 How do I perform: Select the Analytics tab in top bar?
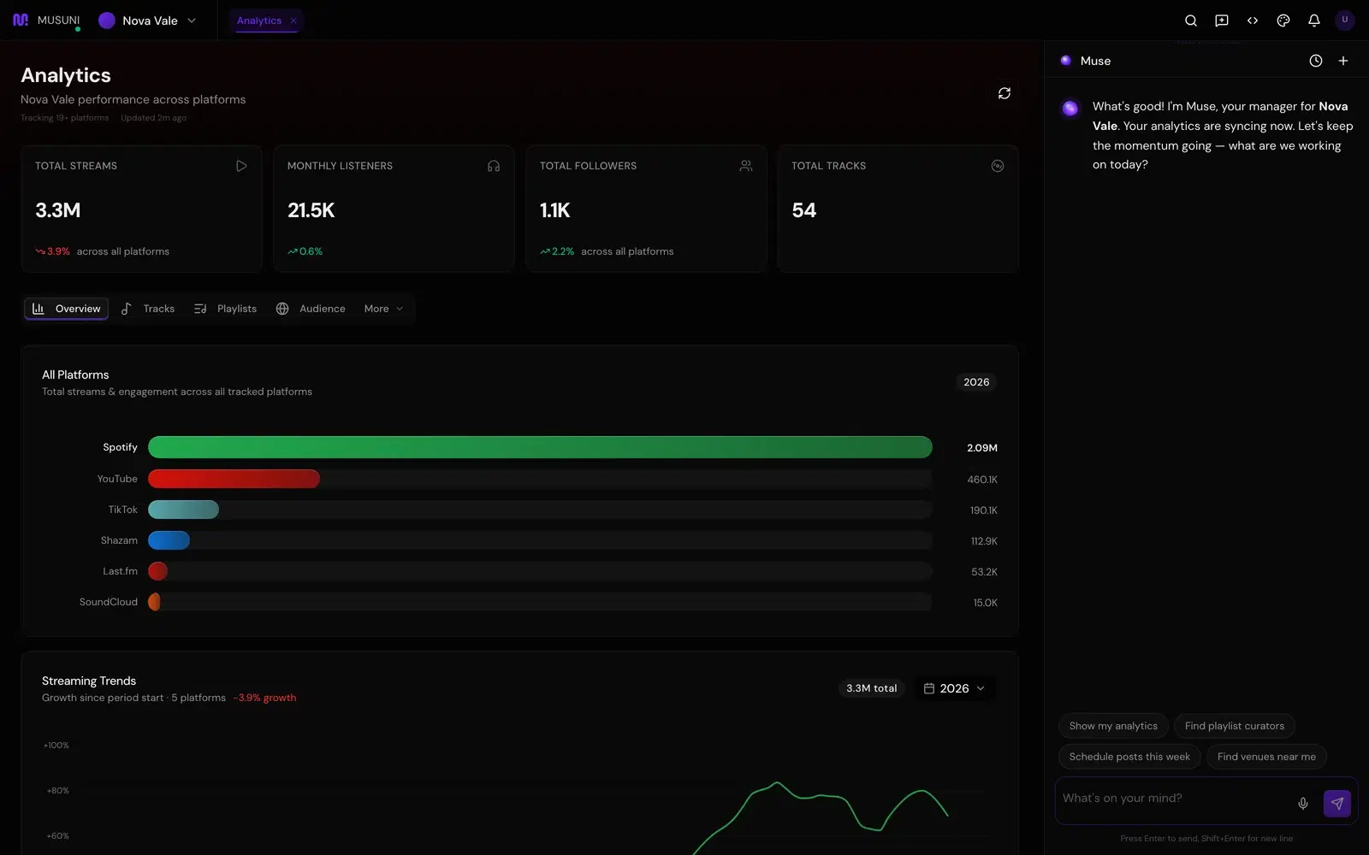[258, 21]
